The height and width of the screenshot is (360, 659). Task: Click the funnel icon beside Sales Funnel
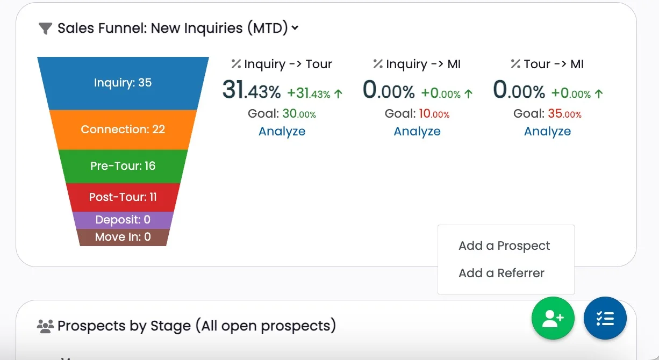(x=46, y=28)
